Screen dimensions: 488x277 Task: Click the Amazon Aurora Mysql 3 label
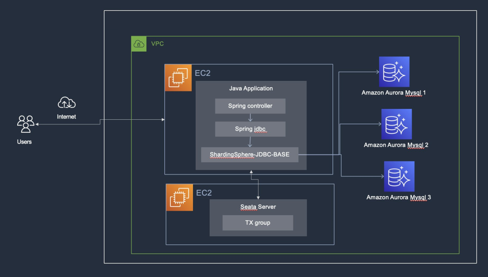[399, 197]
